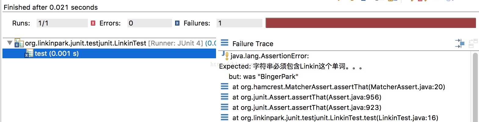Click the Failure Trace header icon
The height and width of the screenshot is (122, 479).
(225, 42)
